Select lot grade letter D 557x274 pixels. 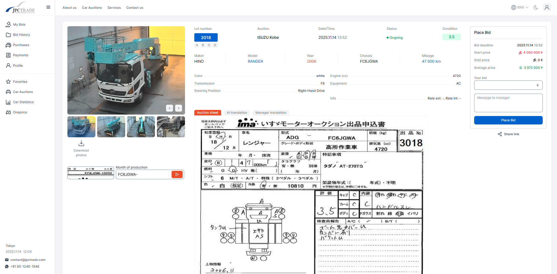tap(215, 45)
